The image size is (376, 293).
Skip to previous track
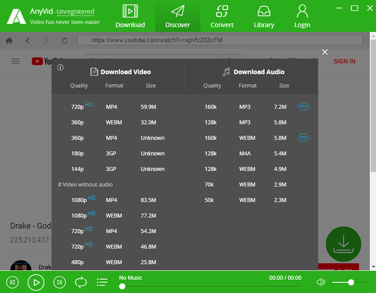coord(13,282)
